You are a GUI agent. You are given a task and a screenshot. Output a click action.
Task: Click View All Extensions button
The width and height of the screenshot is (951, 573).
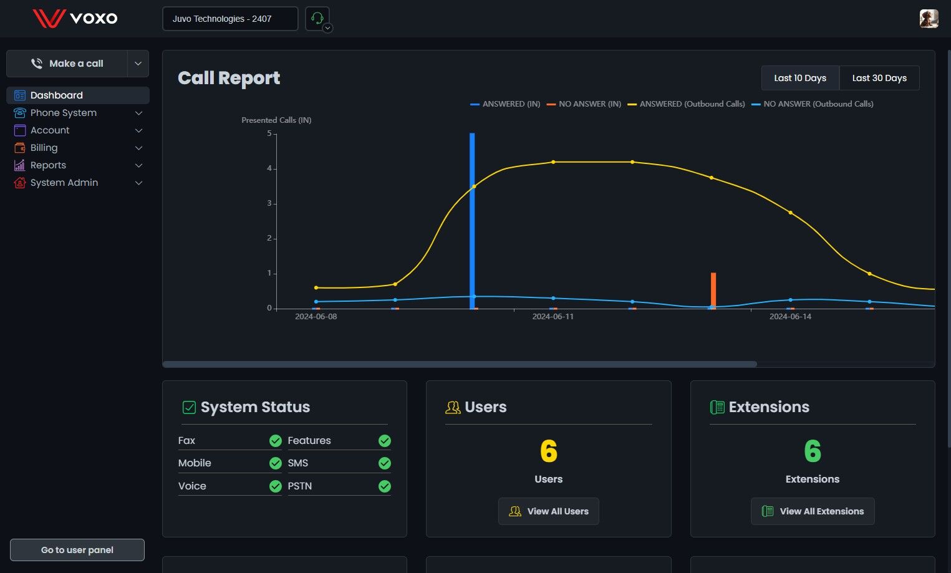pyautogui.click(x=813, y=511)
